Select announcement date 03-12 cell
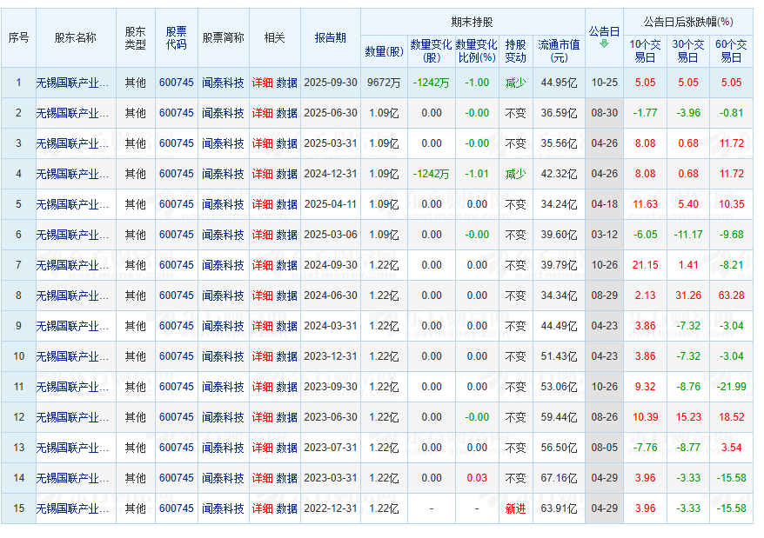 tap(604, 235)
